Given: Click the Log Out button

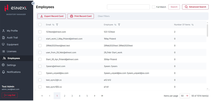Looking at the screenshot, I should 10,95.
